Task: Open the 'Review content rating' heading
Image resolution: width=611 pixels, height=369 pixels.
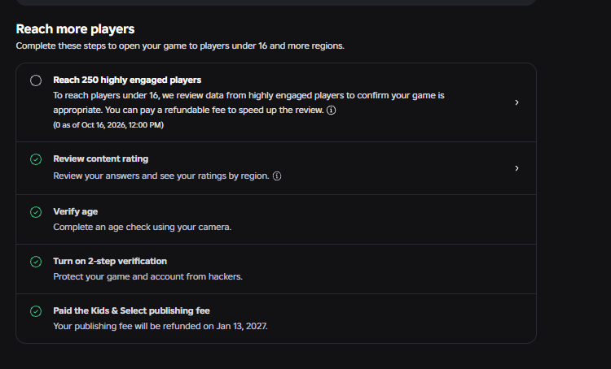Action: [100, 158]
